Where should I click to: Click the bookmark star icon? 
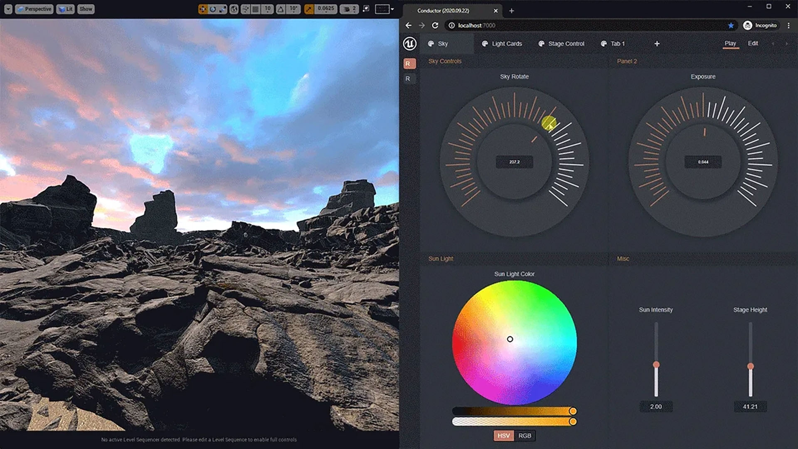(x=731, y=25)
